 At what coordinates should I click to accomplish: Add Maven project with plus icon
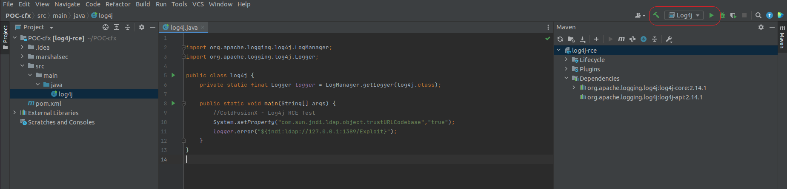(596, 39)
